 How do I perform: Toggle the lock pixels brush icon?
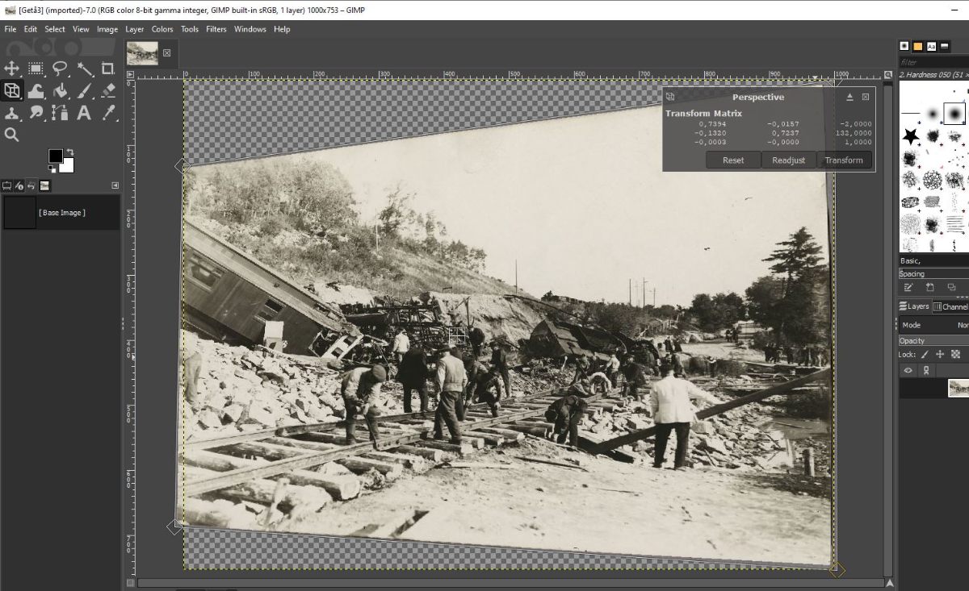924,354
